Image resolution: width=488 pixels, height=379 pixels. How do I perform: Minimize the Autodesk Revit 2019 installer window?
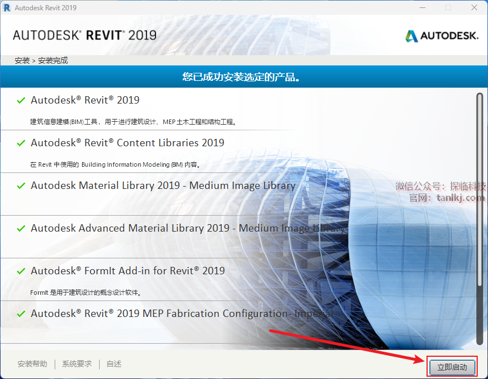[422, 8]
